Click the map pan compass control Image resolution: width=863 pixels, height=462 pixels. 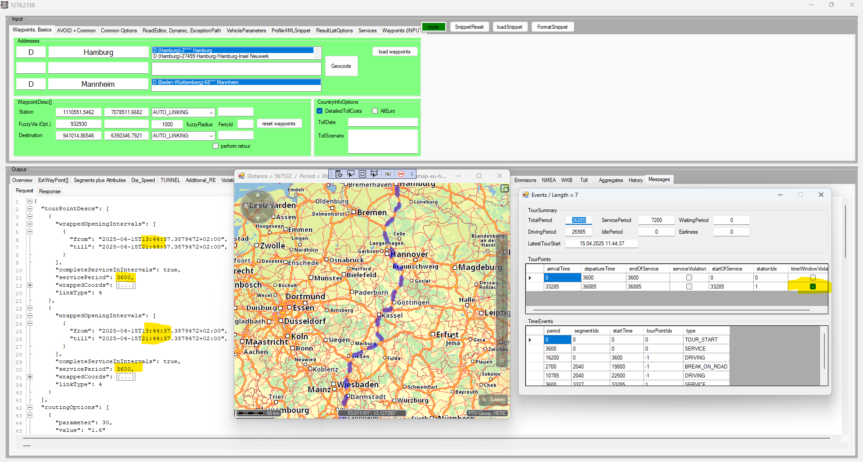click(x=258, y=206)
